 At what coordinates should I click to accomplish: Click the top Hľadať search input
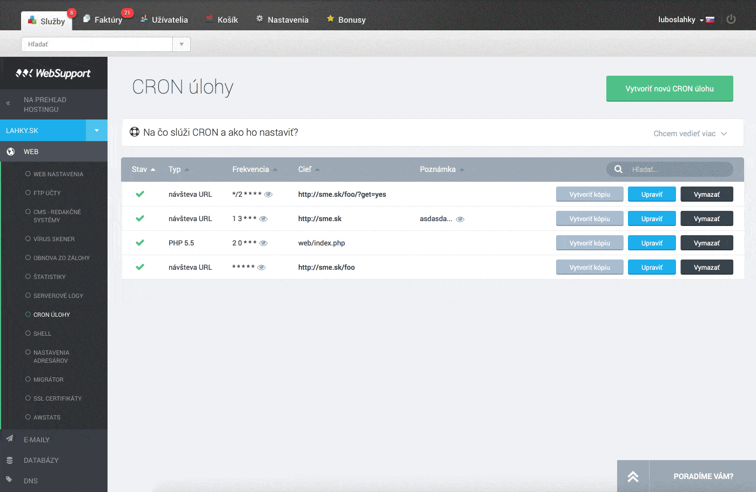97,44
